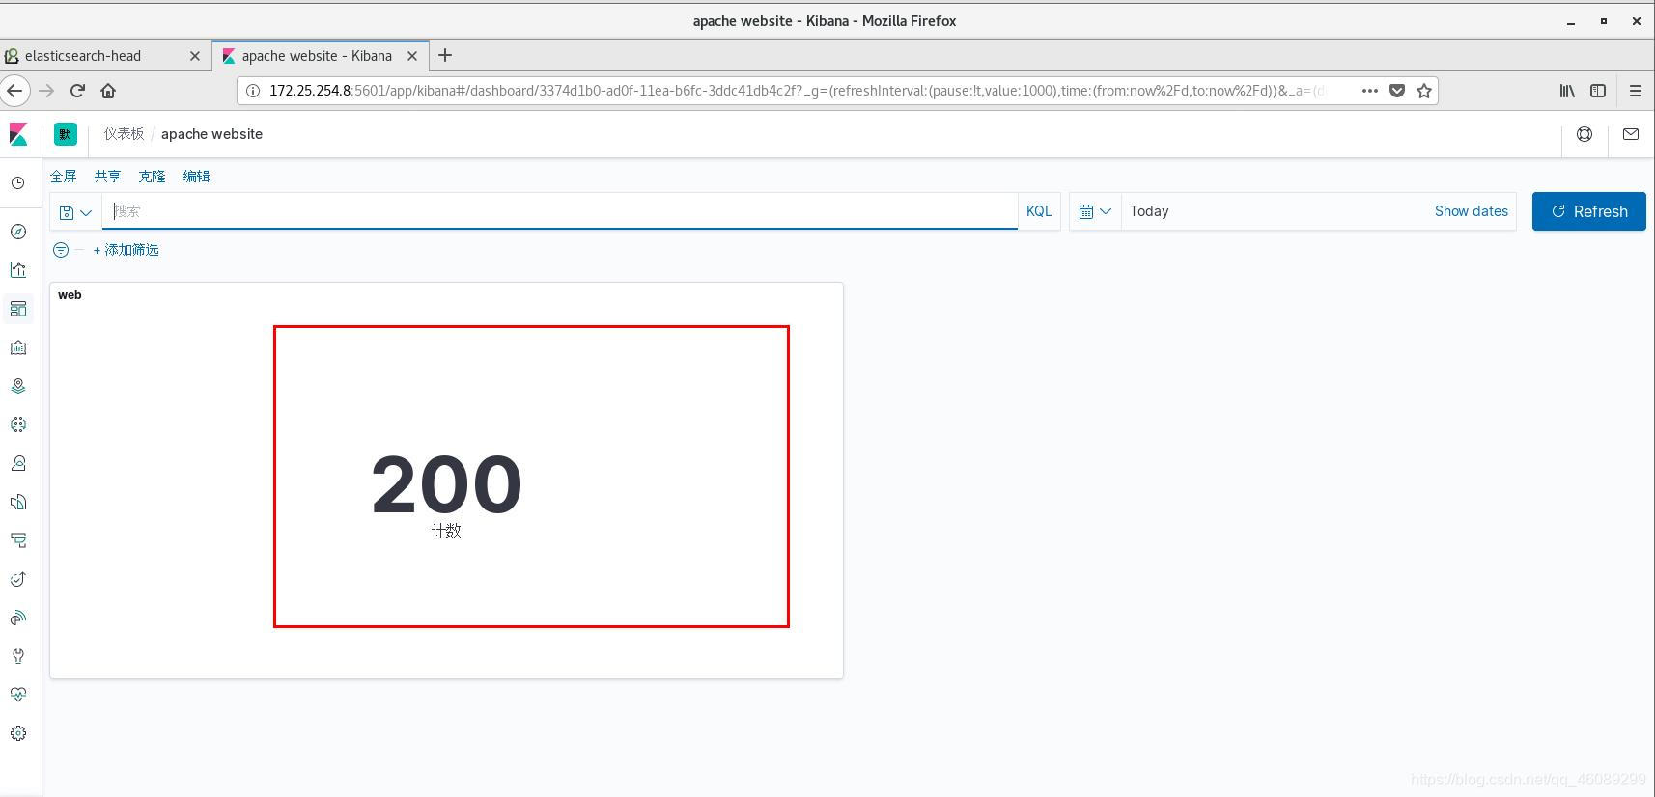Open the Firefox hamburger menu
This screenshot has height=797, width=1655.
(1636, 91)
